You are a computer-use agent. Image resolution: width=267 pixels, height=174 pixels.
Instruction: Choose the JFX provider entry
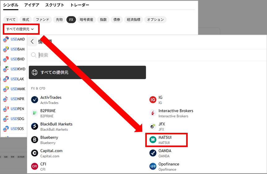[x=161, y=126]
